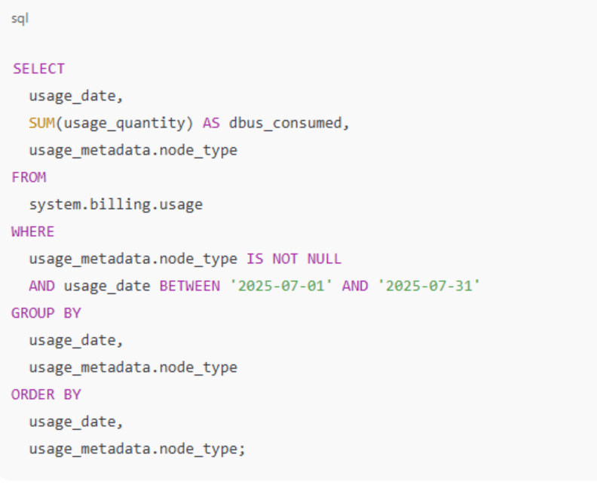Click the IS NOT NULL condition
This screenshot has height=491, width=597.
click(294, 259)
